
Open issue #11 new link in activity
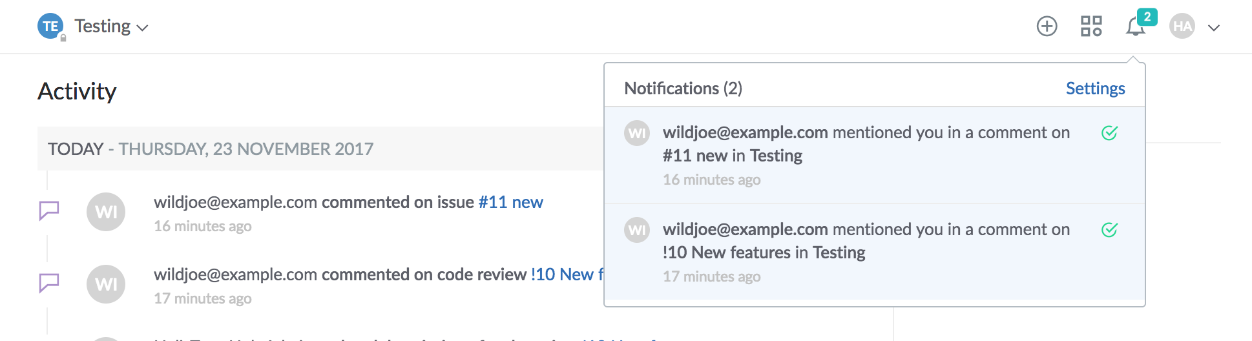tap(510, 202)
